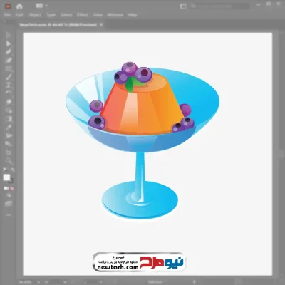This screenshot has height=285, width=285.
Task: Select the Pen tool
Action: click(9, 52)
